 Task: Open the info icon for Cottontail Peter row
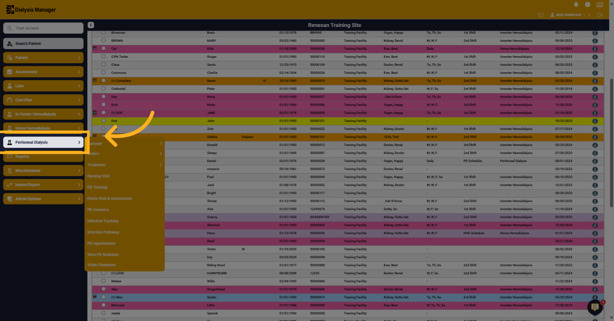click(595, 89)
